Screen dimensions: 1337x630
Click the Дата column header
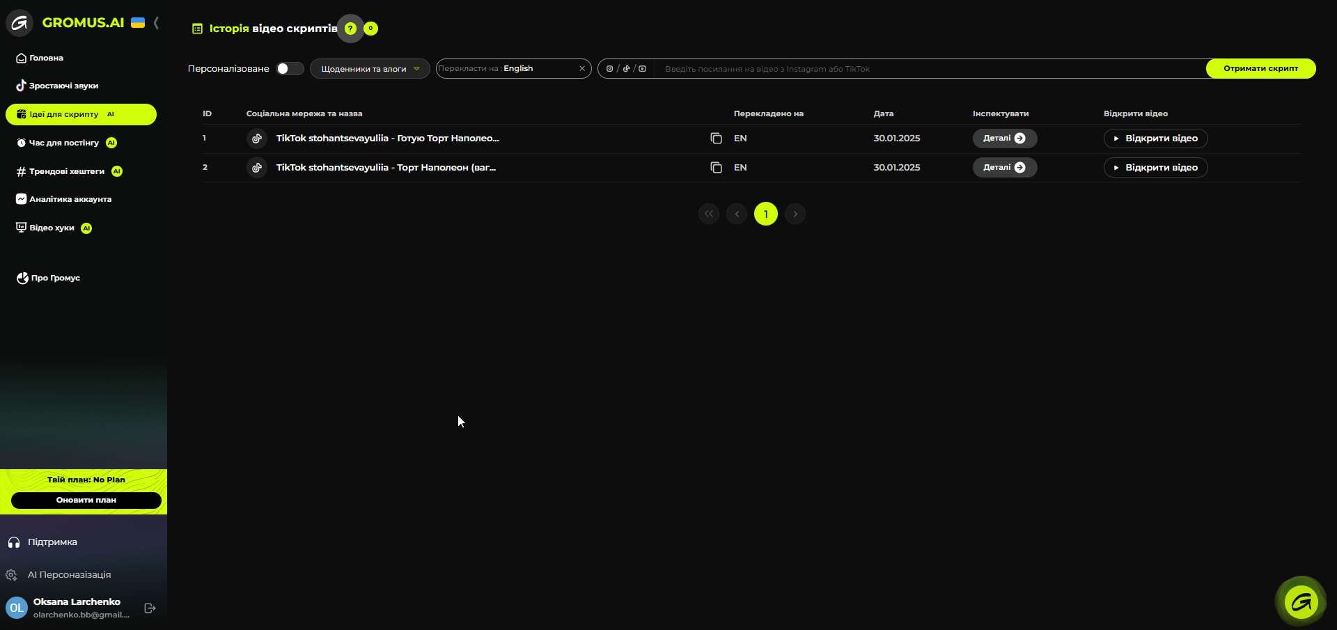pyautogui.click(x=884, y=113)
